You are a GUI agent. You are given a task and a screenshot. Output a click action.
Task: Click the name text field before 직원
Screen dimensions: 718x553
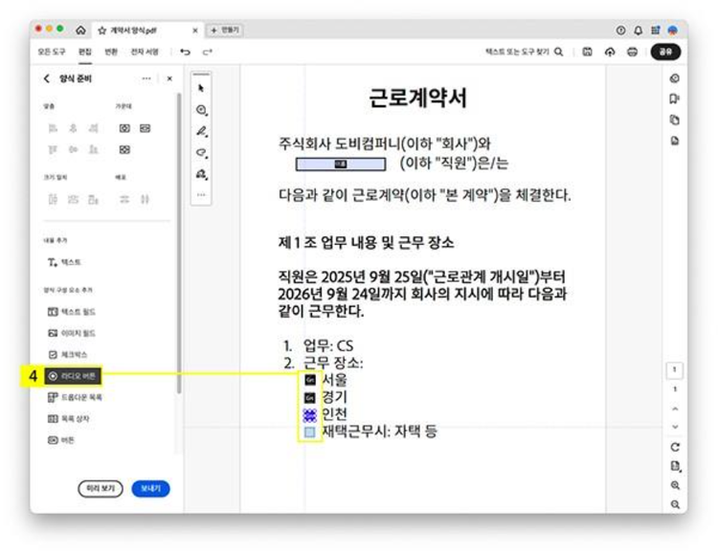tap(341, 164)
